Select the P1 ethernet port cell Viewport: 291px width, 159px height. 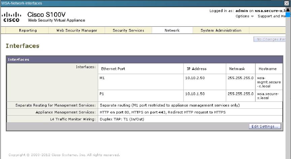click(140, 94)
